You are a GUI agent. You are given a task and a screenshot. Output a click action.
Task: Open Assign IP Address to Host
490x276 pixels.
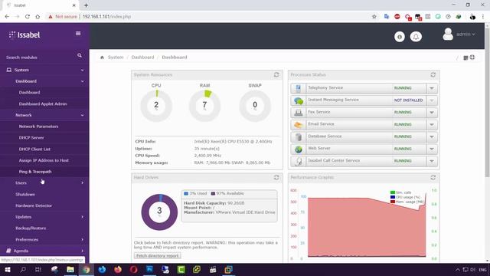point(44,160)
